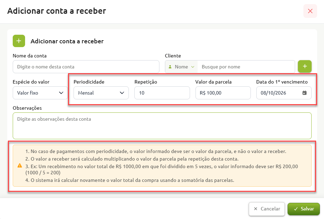The image size is (324, 219).
Task: Click the Valor da parcela field
Action: [223, 93]
